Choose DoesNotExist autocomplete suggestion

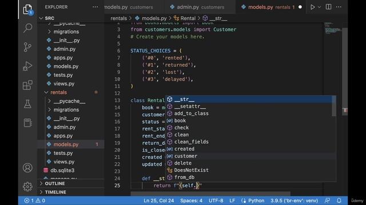(x=249, y=170)
